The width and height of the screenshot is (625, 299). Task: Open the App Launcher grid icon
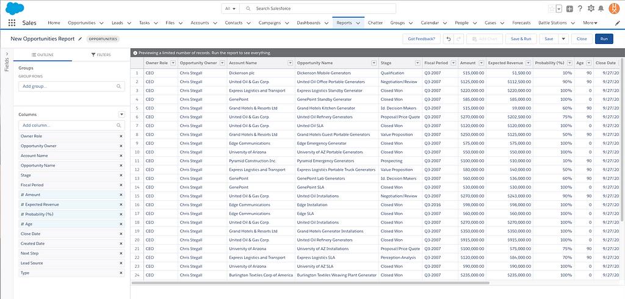click(x=12, y=23)
